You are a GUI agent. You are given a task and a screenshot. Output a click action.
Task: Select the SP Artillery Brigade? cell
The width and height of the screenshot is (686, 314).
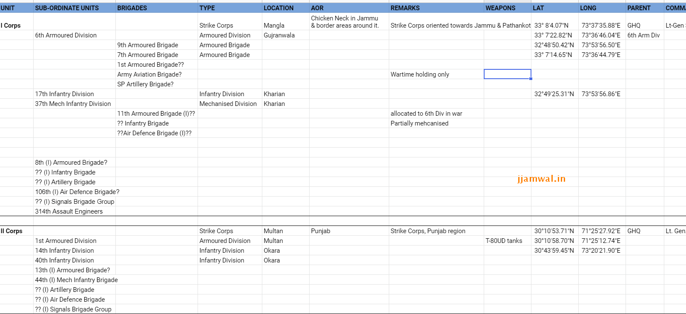click(x=157, y=84)
